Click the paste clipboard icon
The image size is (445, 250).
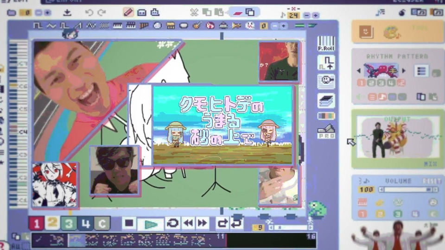pyautogui.click(x=219, y=12)
